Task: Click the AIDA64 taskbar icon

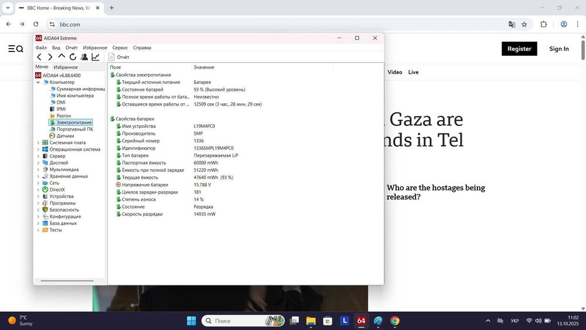Action: click(361, 321)
